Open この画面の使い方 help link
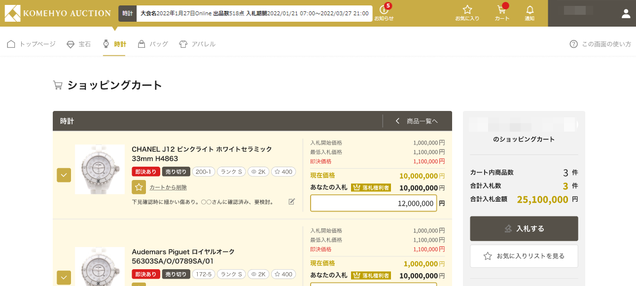The width and height of the screenshot is (636, 286). tap(601, 44)
